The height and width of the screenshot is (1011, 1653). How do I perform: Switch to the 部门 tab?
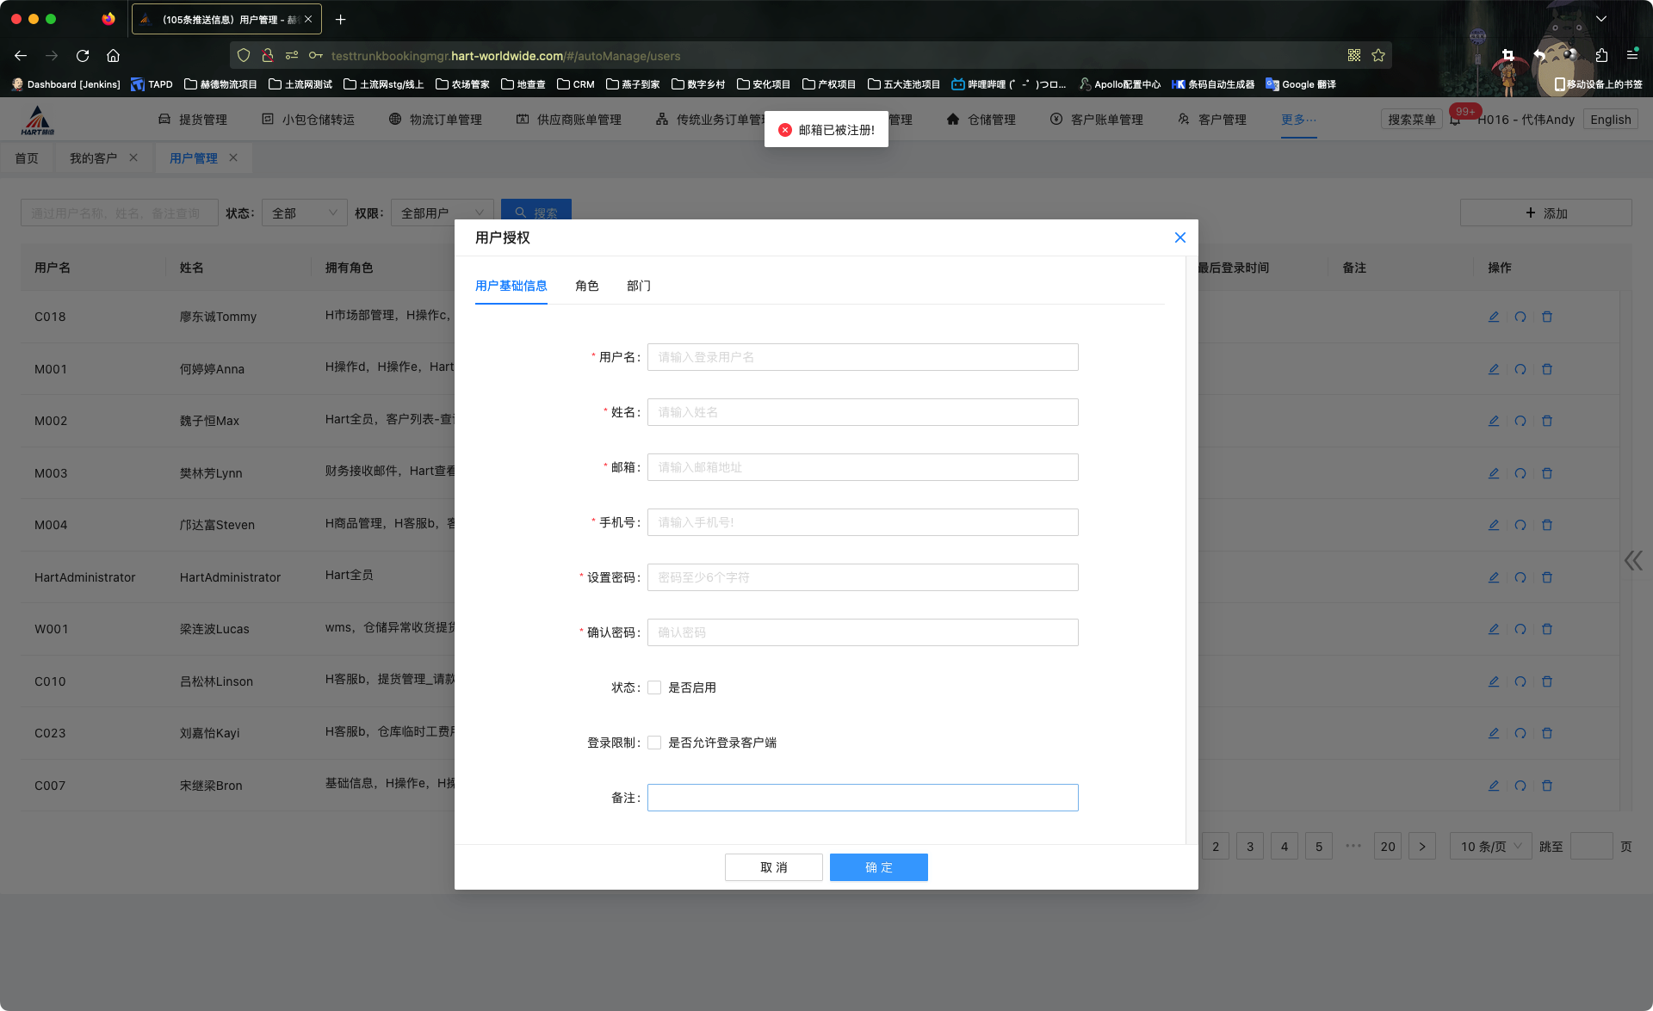click(x=639, y=286)
